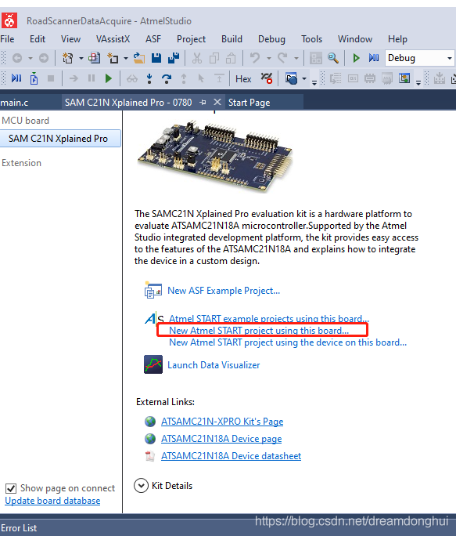Open ATSAMC21N18A Device datasheet link
The image size is (456, 536).
(231, 456)
